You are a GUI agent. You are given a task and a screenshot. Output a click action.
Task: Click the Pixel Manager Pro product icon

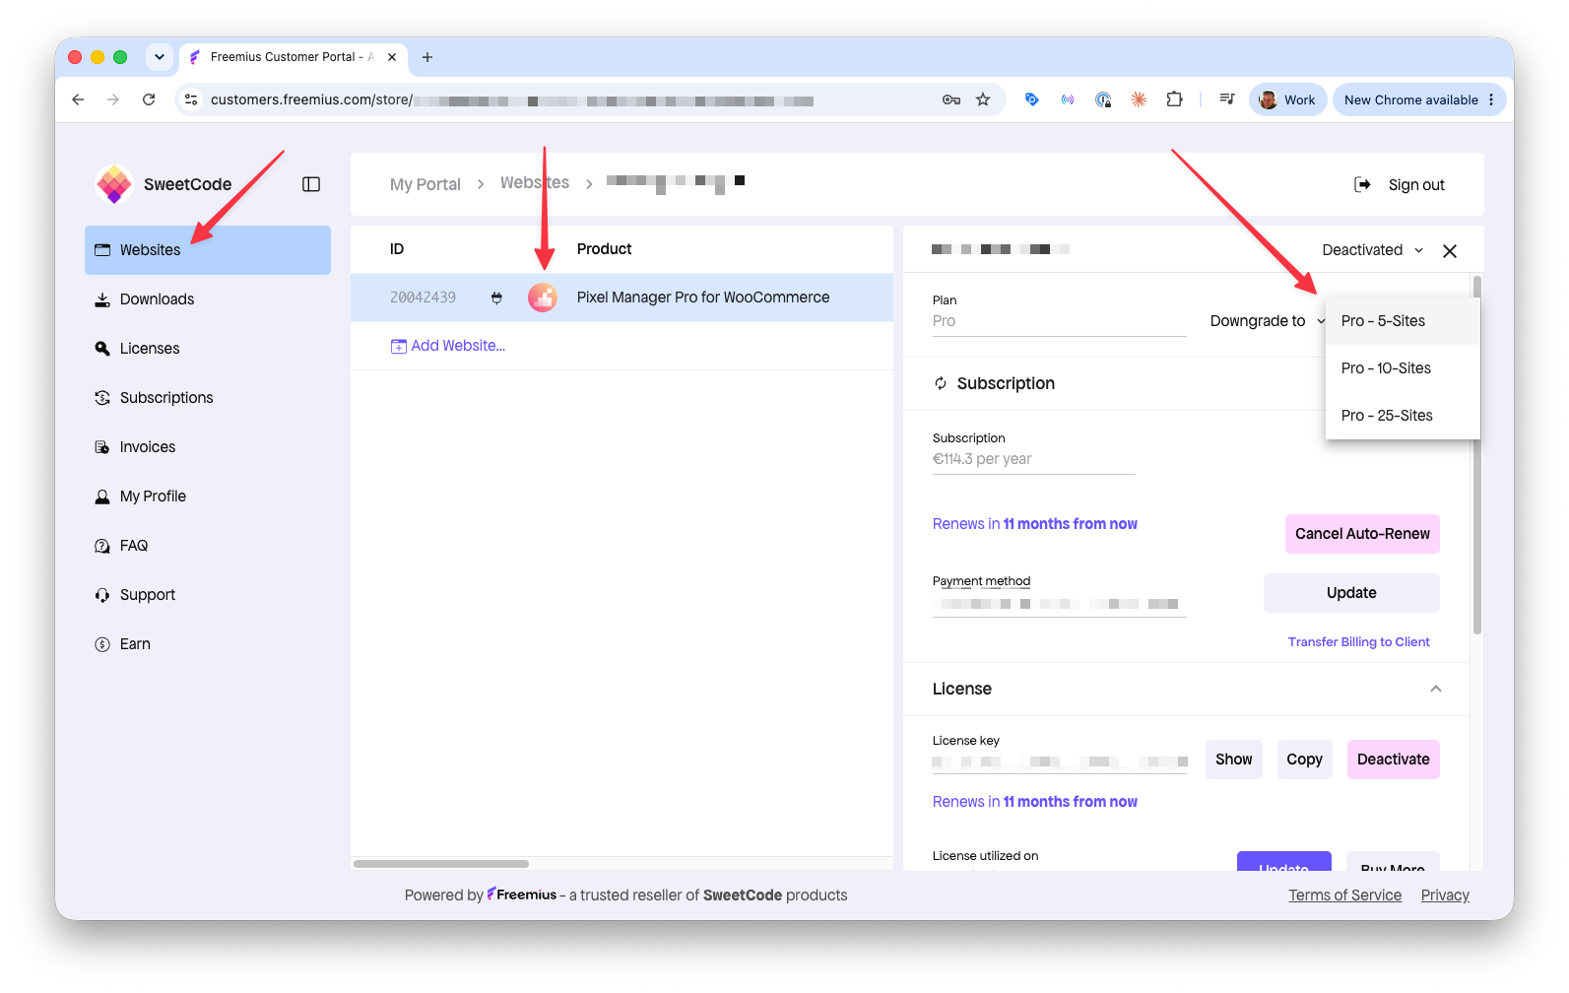[543, 298]
